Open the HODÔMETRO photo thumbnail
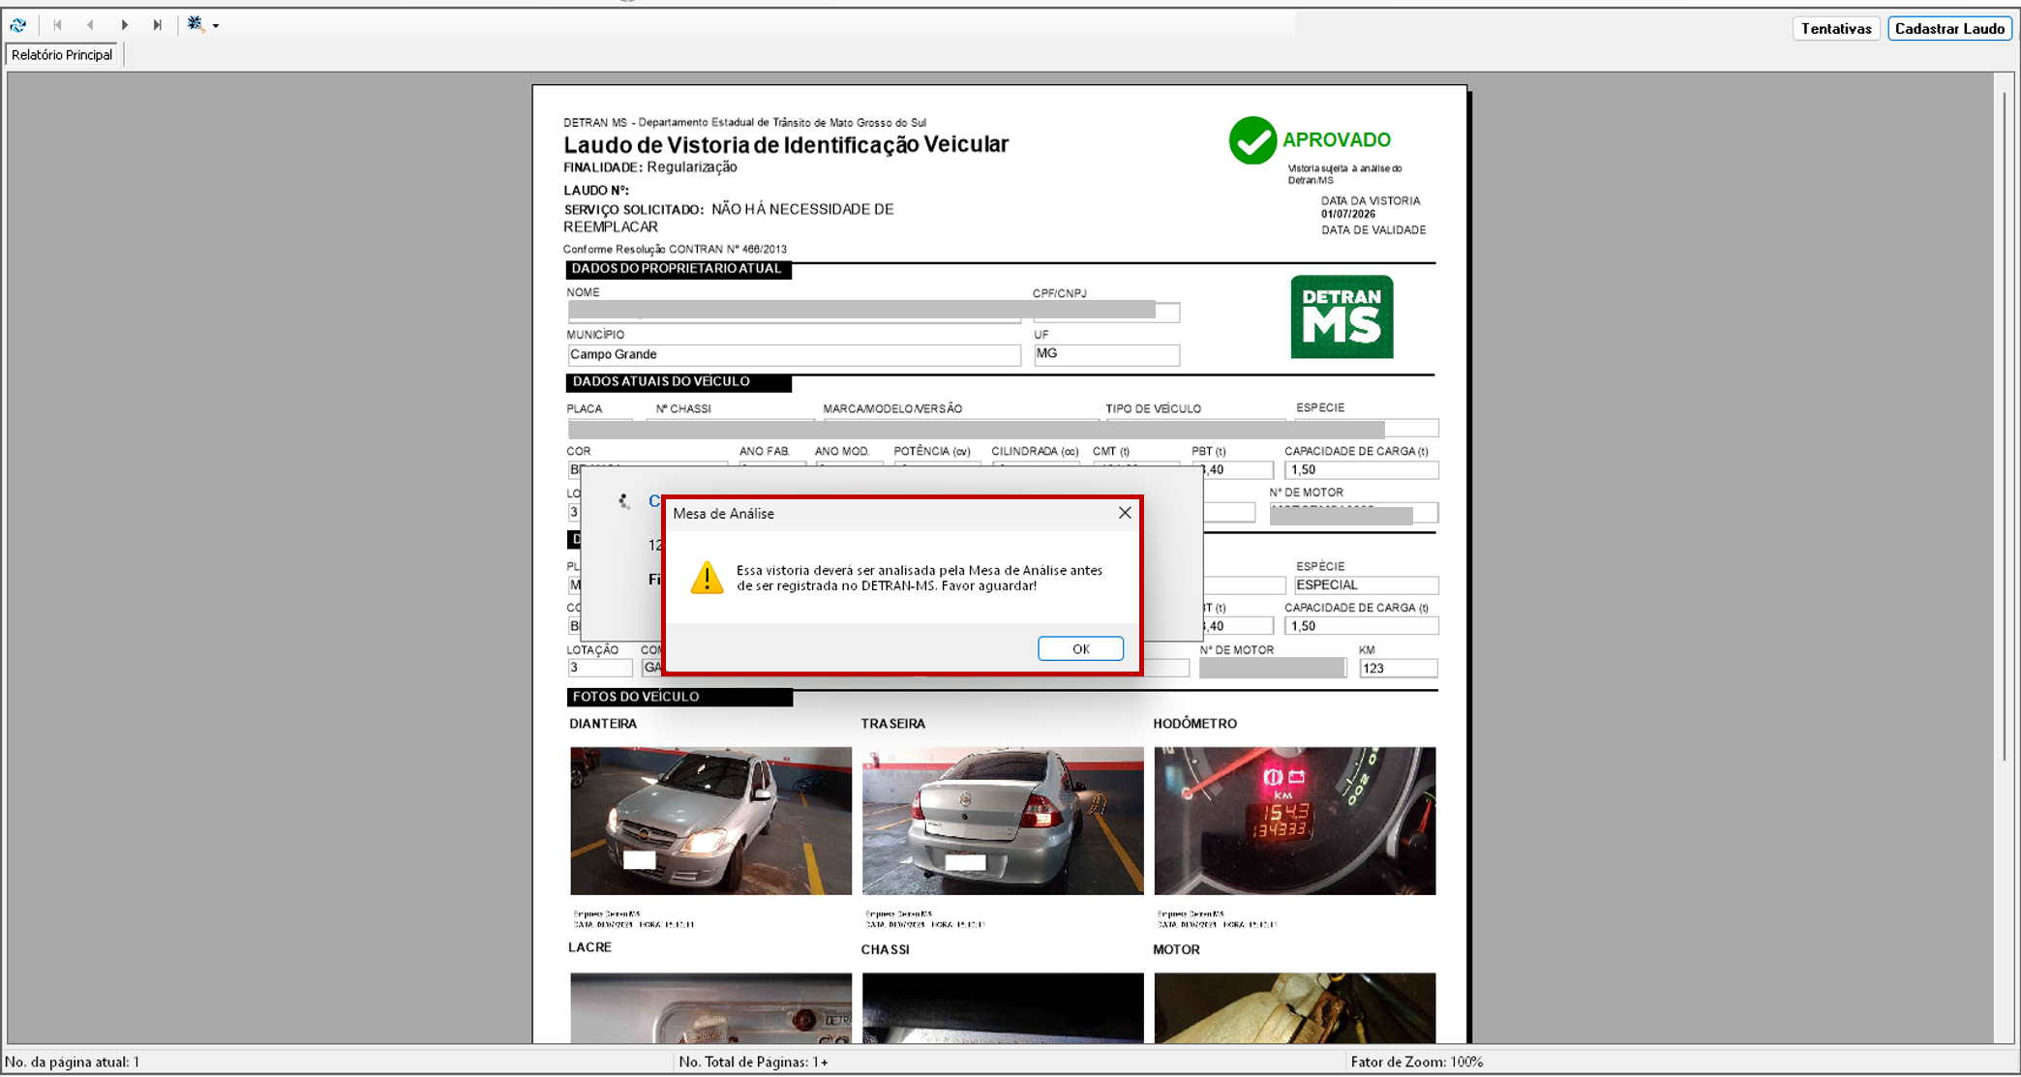 coord(1295,821)
